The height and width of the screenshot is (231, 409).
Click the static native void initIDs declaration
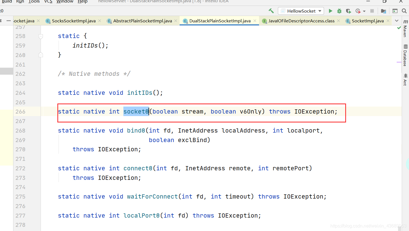coord(111,93)
